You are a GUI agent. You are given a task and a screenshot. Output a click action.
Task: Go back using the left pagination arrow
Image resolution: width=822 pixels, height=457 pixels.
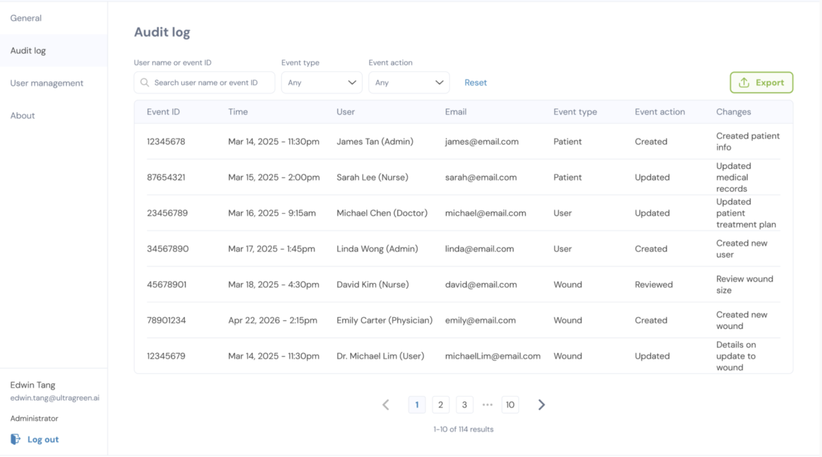tap(386, 405)
